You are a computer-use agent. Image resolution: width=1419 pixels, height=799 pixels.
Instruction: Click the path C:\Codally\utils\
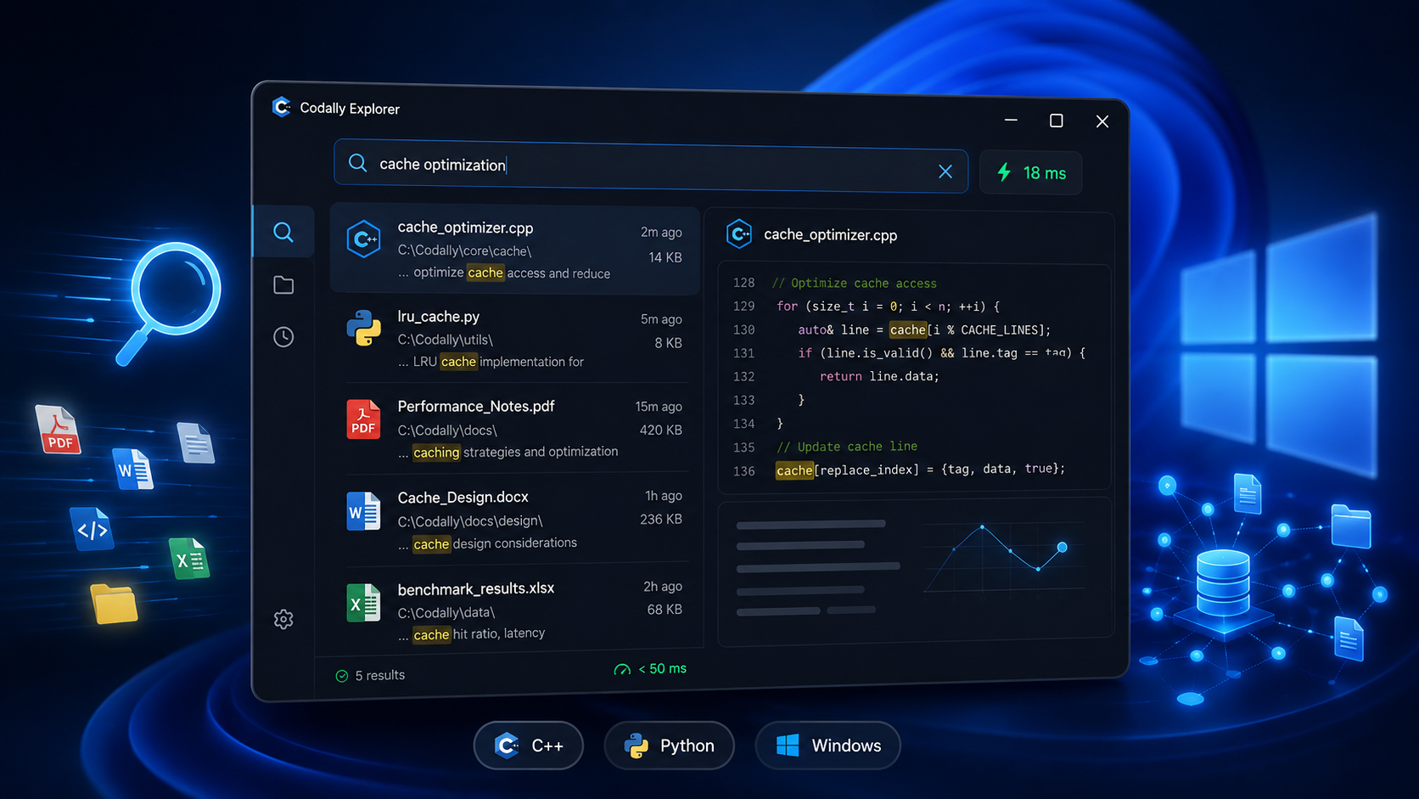pos(445,340)
